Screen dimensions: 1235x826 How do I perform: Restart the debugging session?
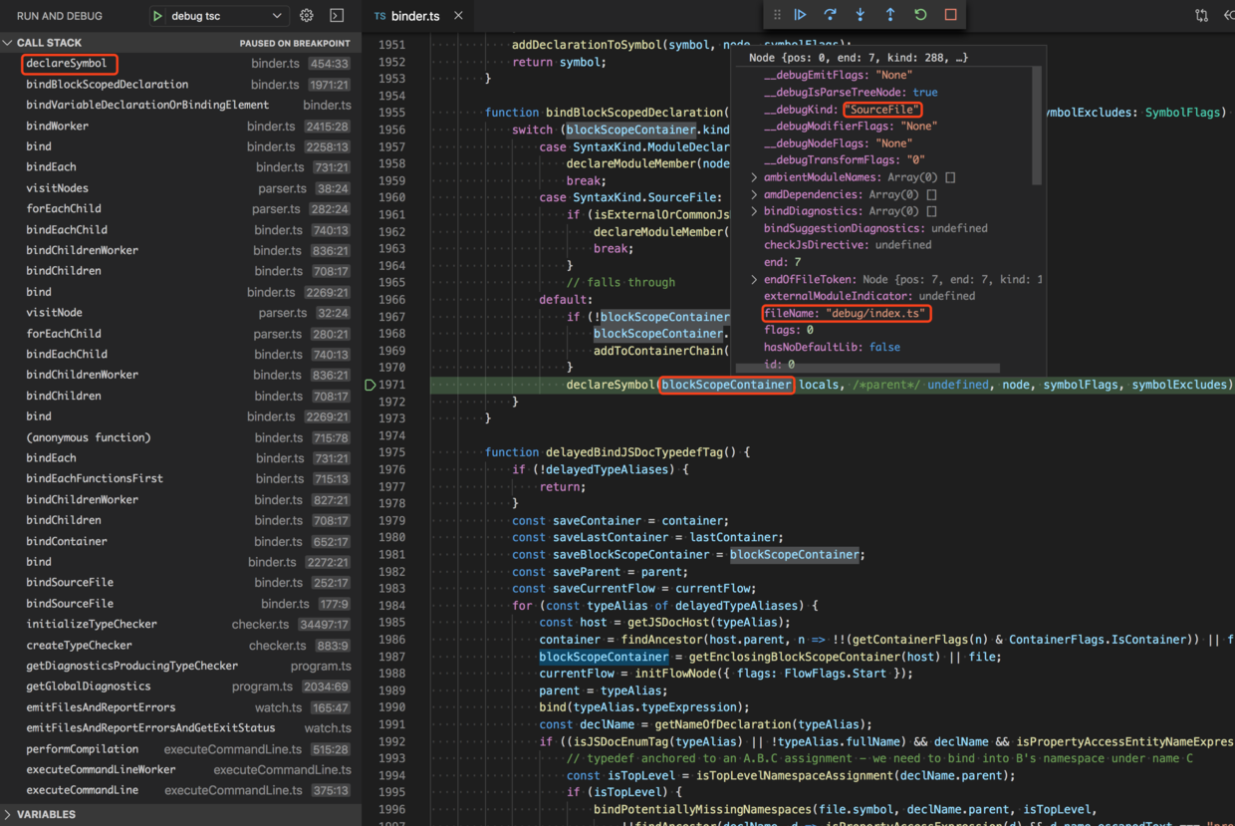[920, 15]
